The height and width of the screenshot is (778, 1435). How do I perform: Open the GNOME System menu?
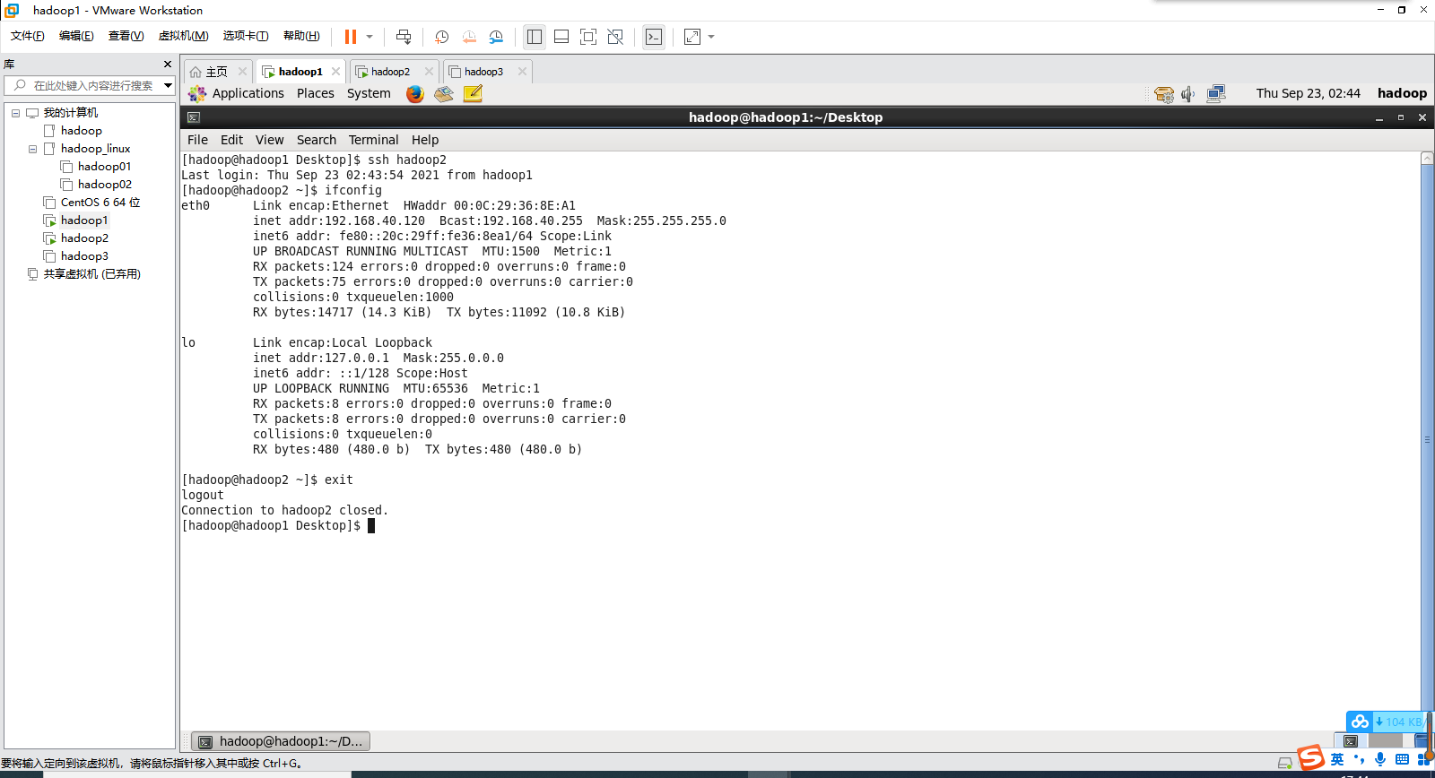369,93
